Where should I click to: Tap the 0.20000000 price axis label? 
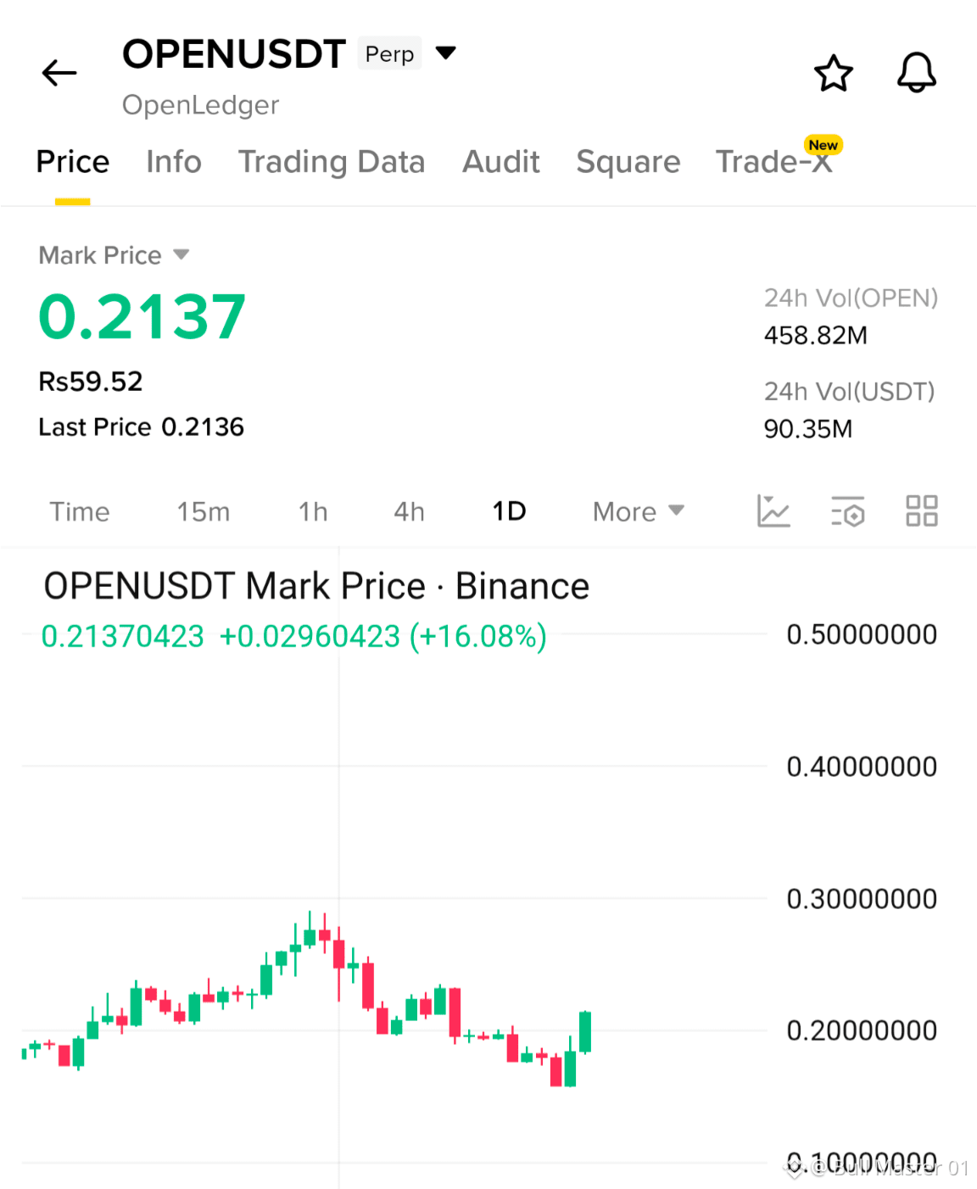tap(862, 1030)
